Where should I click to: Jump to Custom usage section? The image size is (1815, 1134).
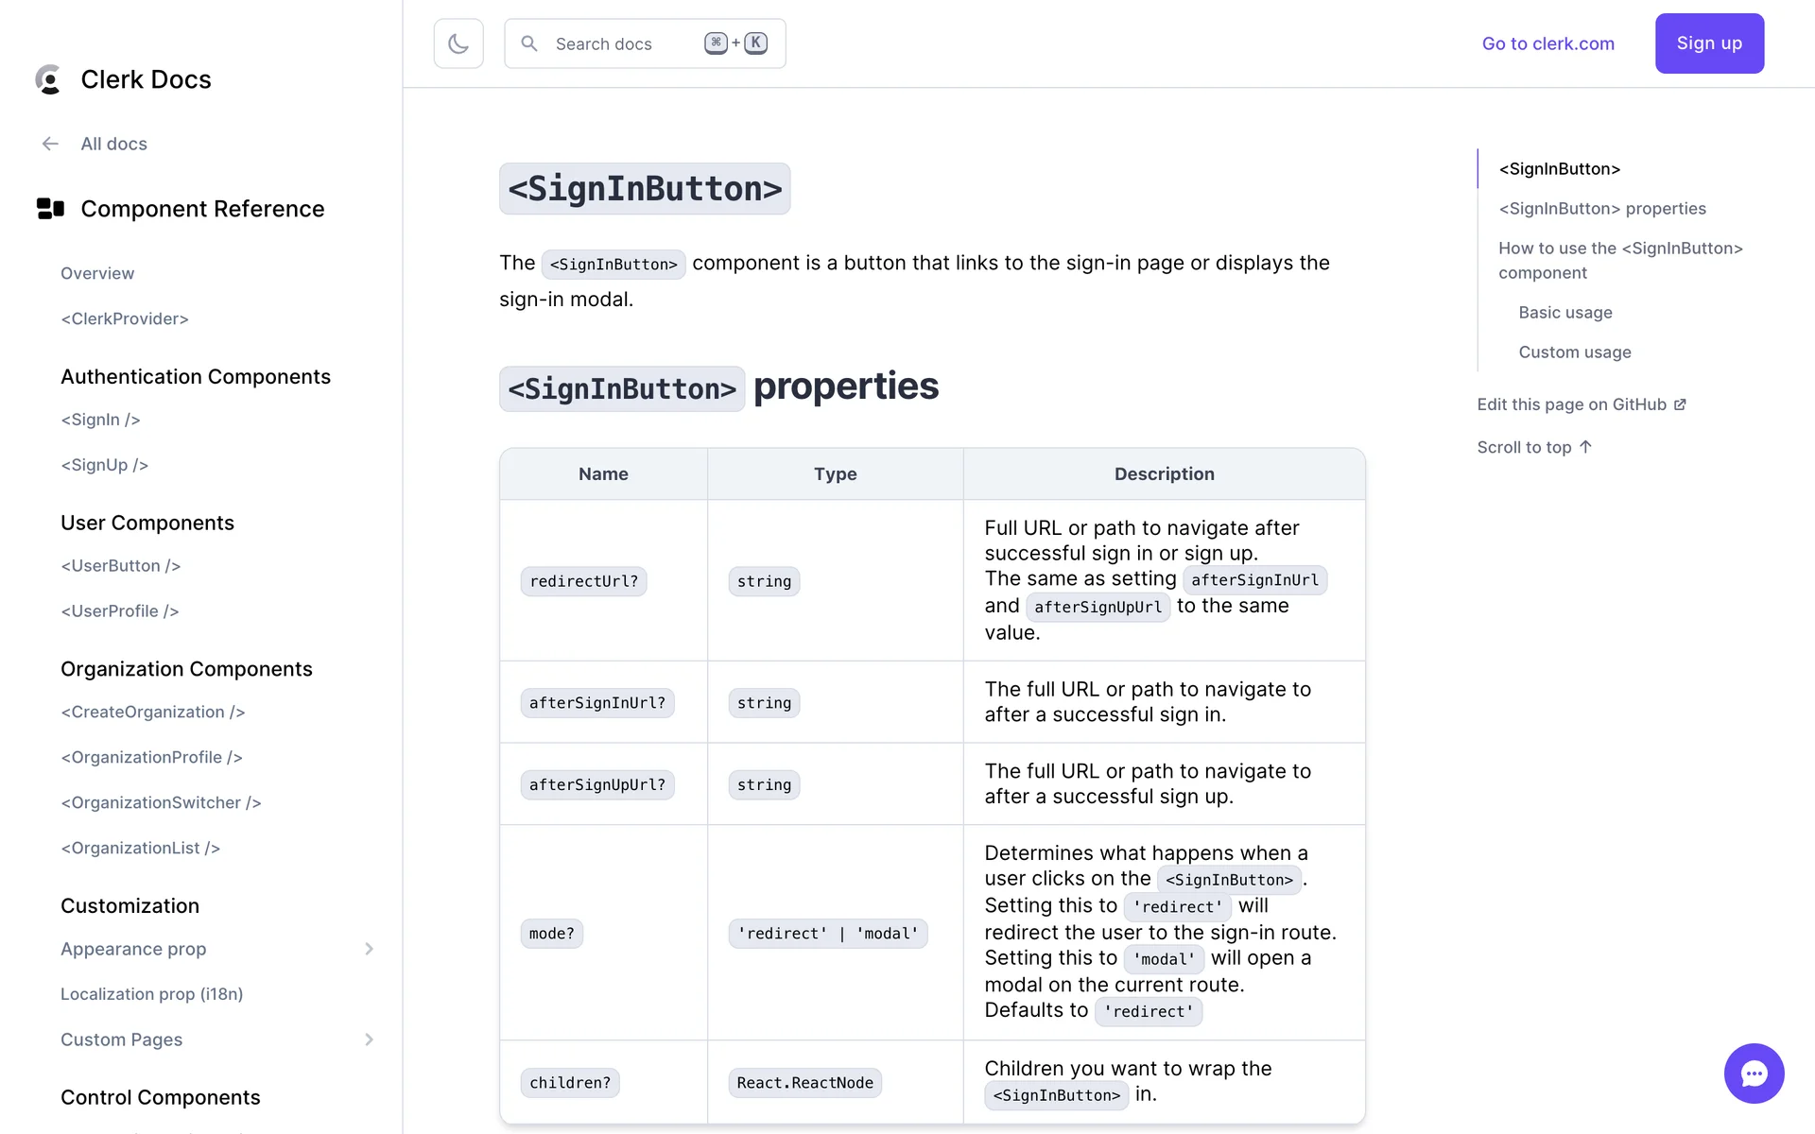coord(1574,352)
